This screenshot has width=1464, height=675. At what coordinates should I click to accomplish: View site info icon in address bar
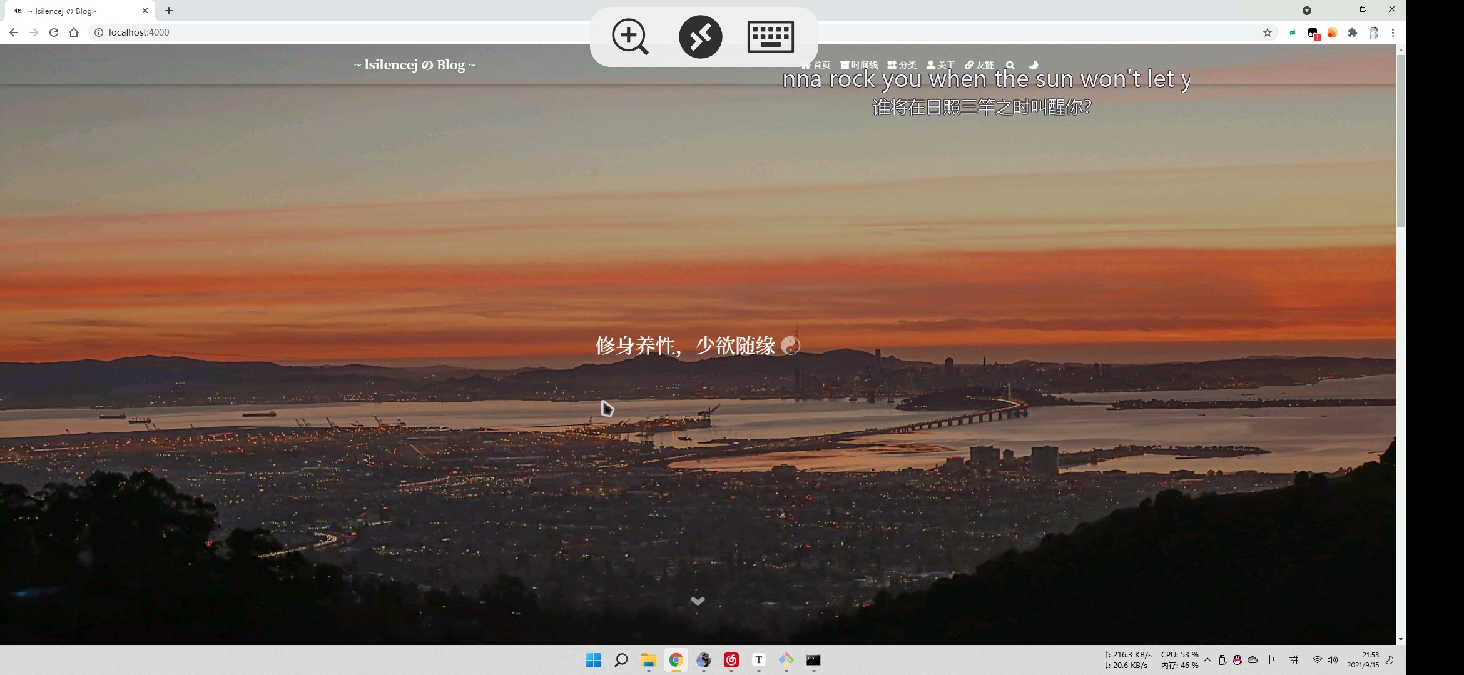pyautogui.click(x=98, y=32)
